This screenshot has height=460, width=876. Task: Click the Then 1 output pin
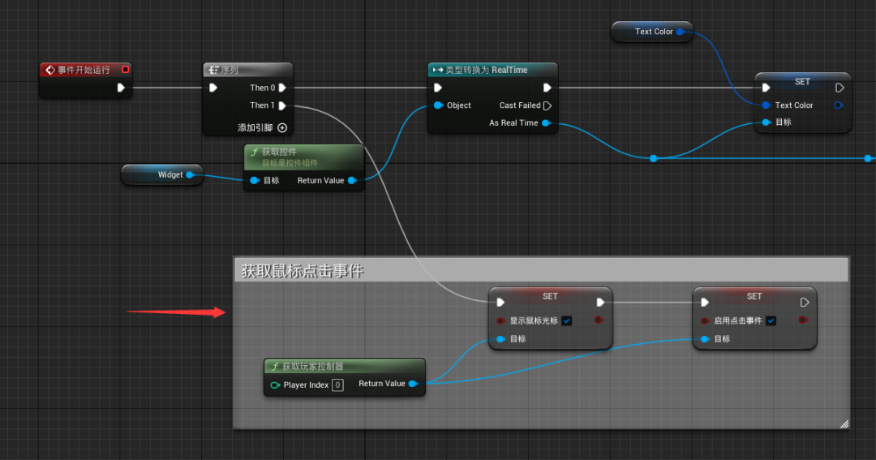(x=282, y=105)
